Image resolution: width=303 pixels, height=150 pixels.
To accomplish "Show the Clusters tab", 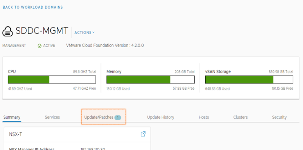I will (x=241, y=117).
